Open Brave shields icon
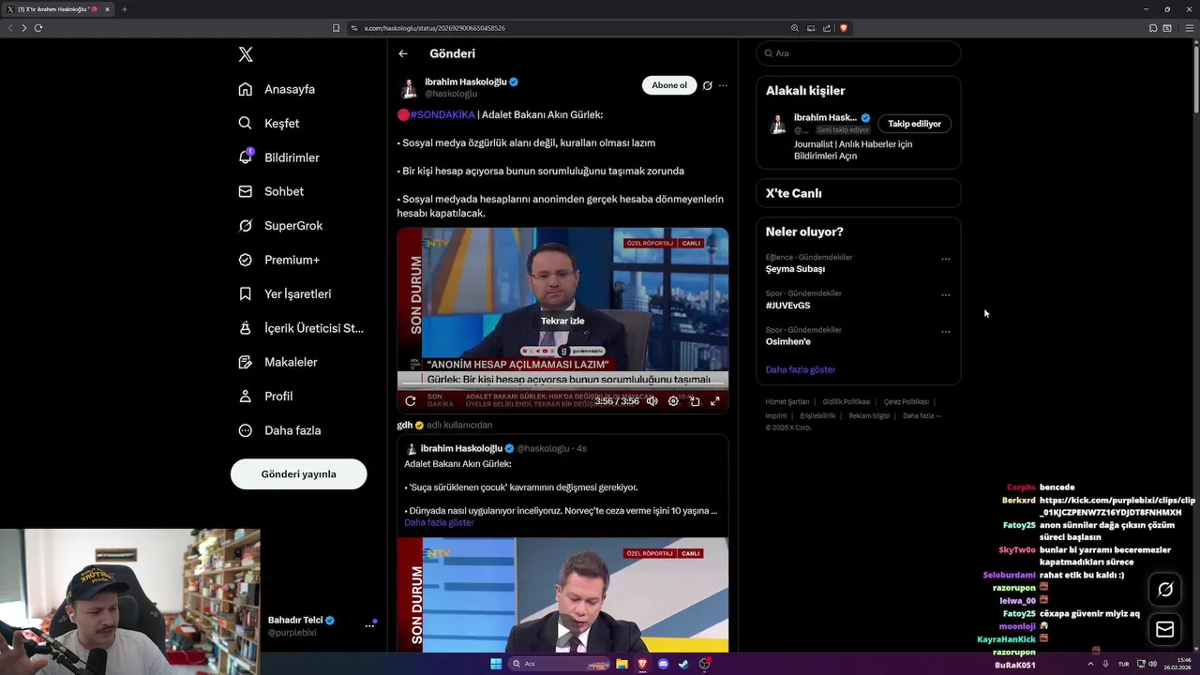The height and width of the screenshot is (675, 1200). (844, 28)
